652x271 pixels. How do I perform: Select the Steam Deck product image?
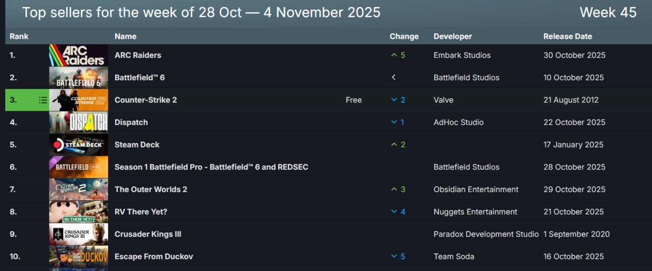(x=78, y=145)
